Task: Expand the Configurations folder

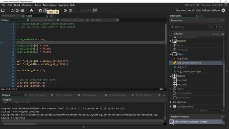Action: [171, 106]
